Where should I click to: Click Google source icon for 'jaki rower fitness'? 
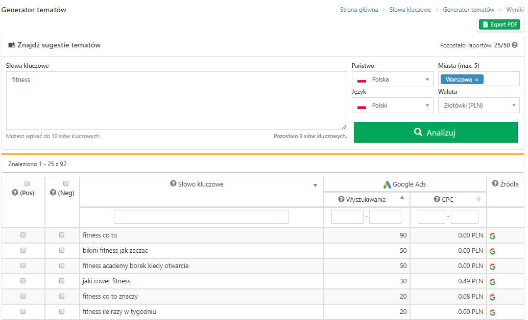point(492,282)
